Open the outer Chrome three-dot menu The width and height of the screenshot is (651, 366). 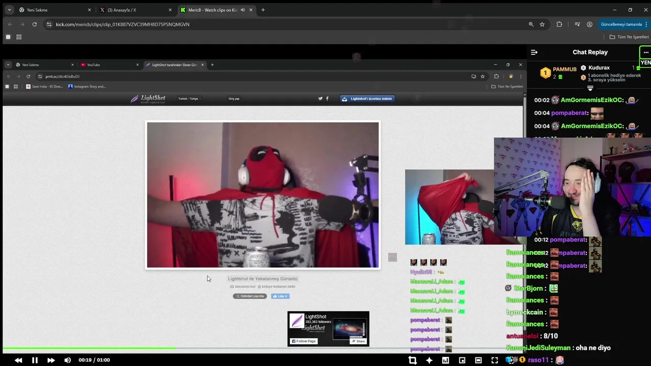(646, 24)
